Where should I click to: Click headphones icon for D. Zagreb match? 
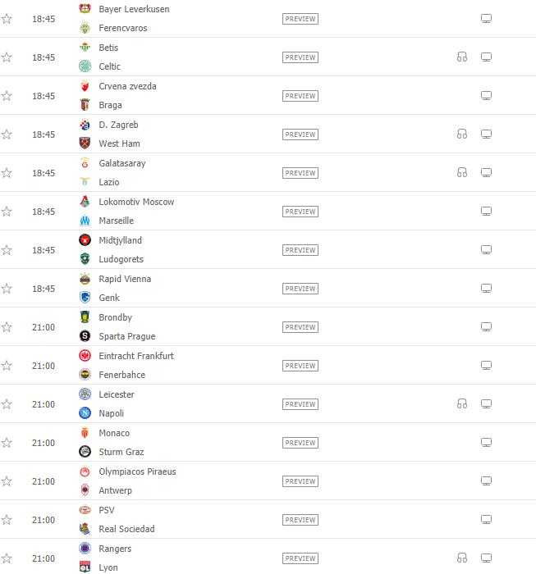point(462,134)
